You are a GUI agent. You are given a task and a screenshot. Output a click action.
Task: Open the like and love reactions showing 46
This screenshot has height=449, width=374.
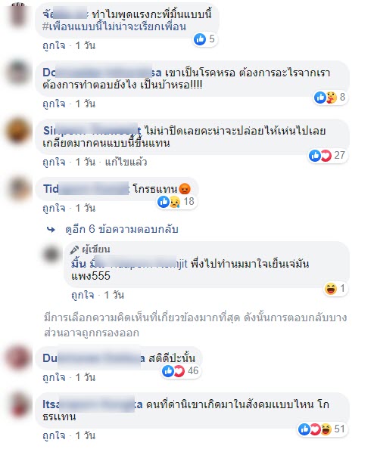180,371
